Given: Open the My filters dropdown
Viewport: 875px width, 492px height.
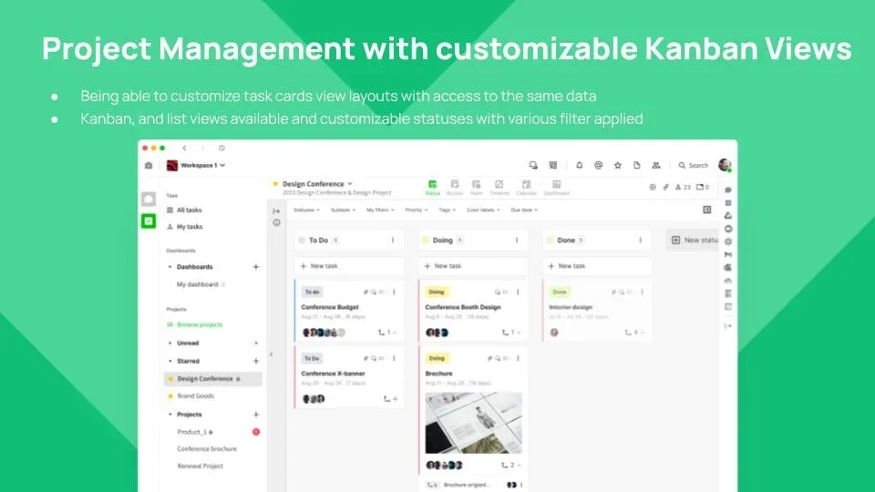Looking at the screenshot, I should 380,210.
